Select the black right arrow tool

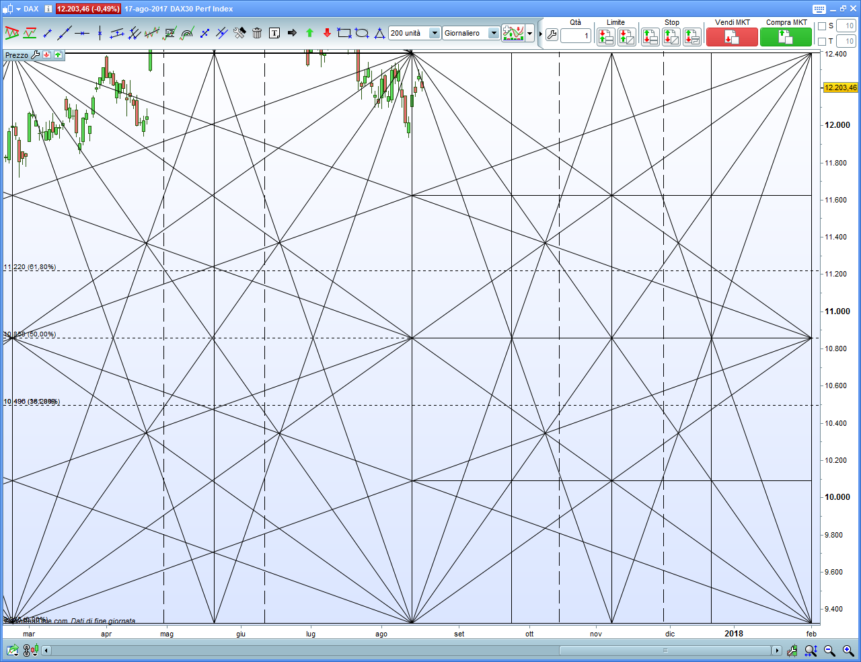[x=292, y=33]
